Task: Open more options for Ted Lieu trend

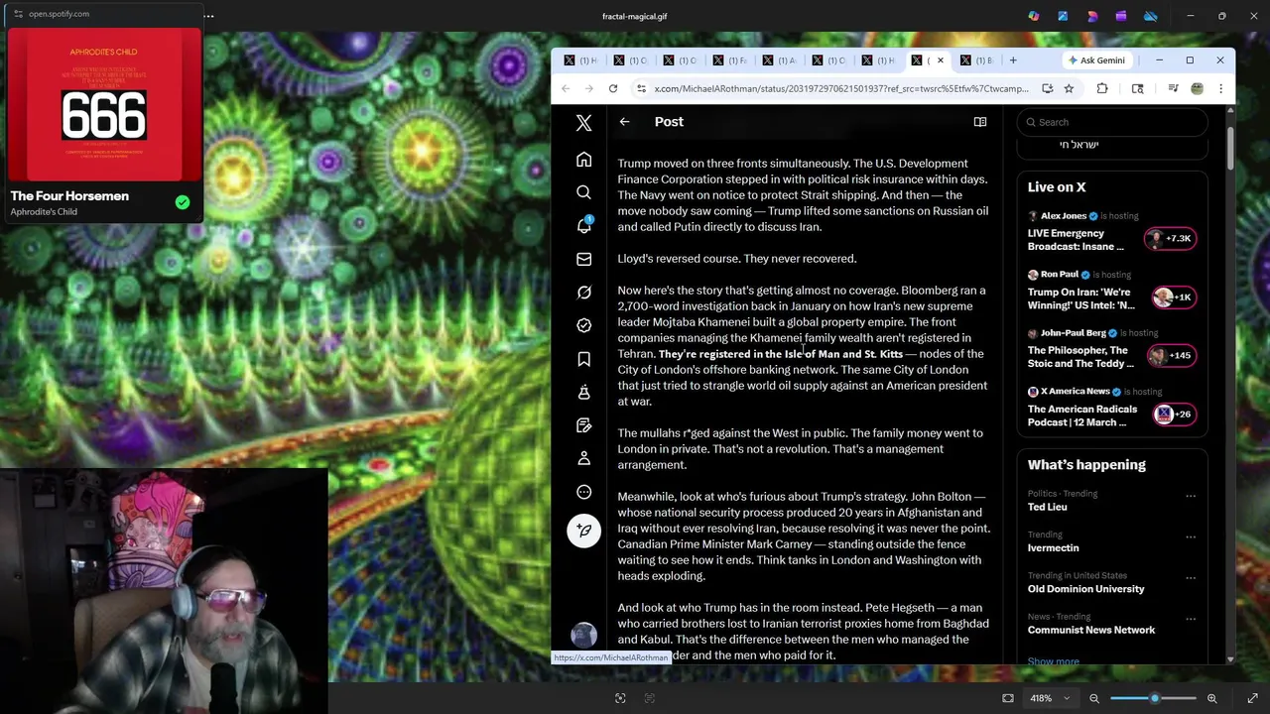Action: [1191, 496]
